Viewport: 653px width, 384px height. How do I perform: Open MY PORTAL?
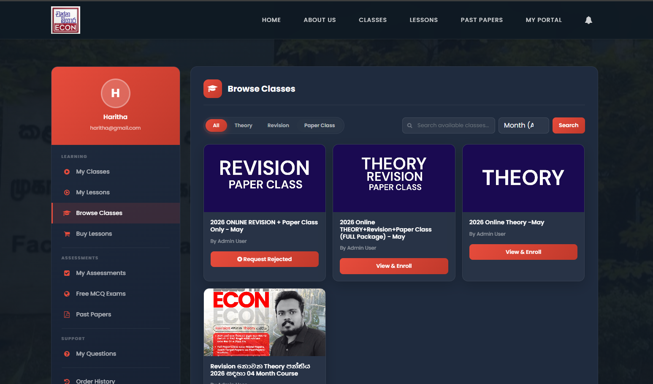coord(544,20)
